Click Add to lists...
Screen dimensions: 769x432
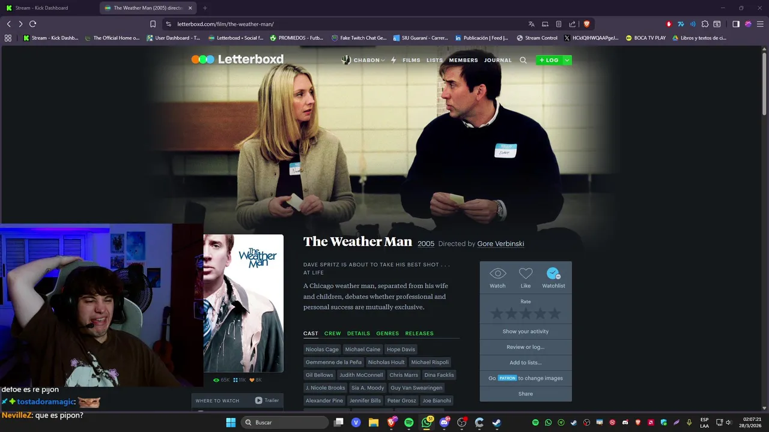coord(526,362)
